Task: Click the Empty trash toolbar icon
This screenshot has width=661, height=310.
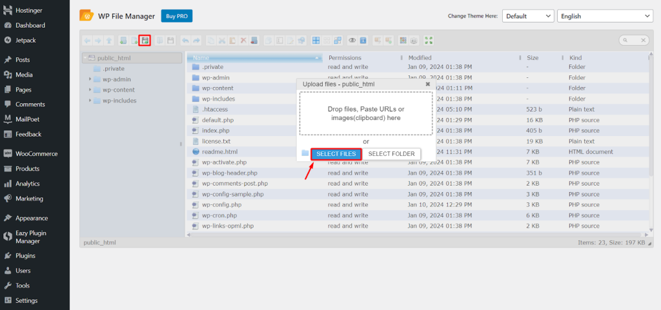Action: (254, 41)
